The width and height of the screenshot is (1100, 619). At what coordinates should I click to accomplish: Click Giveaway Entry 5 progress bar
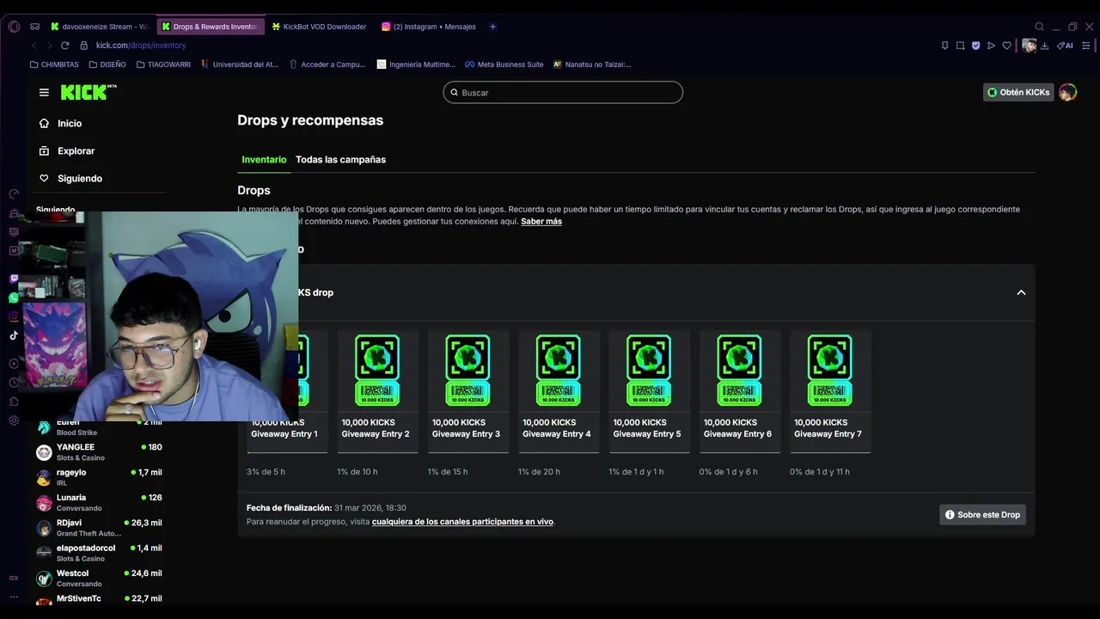point(650,452)
